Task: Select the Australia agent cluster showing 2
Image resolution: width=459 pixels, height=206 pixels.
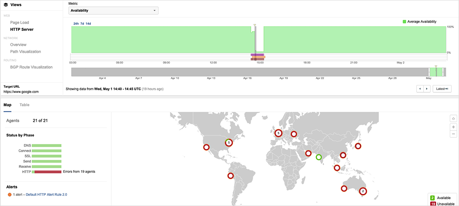Action: click(x=363, y=191)
